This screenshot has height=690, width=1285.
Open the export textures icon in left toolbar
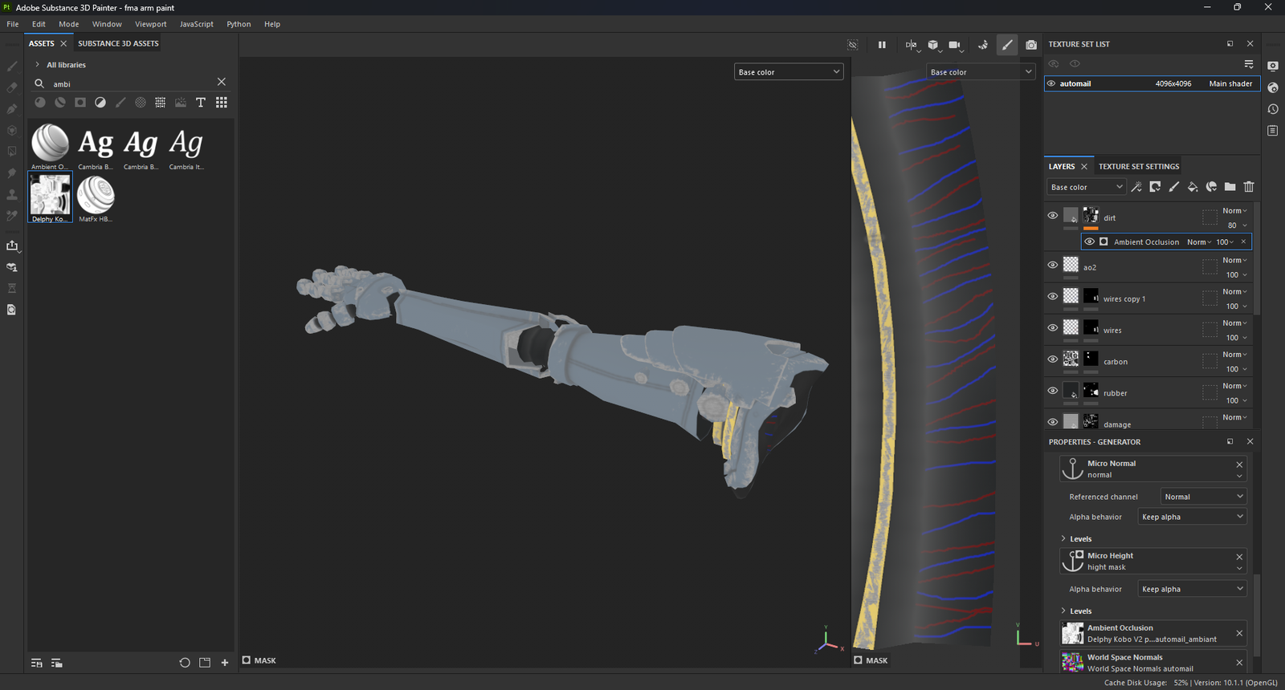[12, 246]
